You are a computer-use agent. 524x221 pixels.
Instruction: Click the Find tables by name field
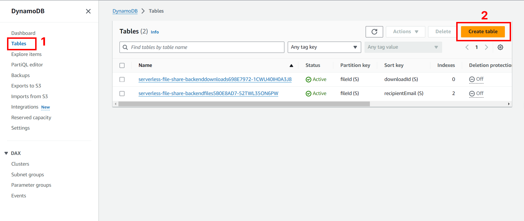click(202, 47)
